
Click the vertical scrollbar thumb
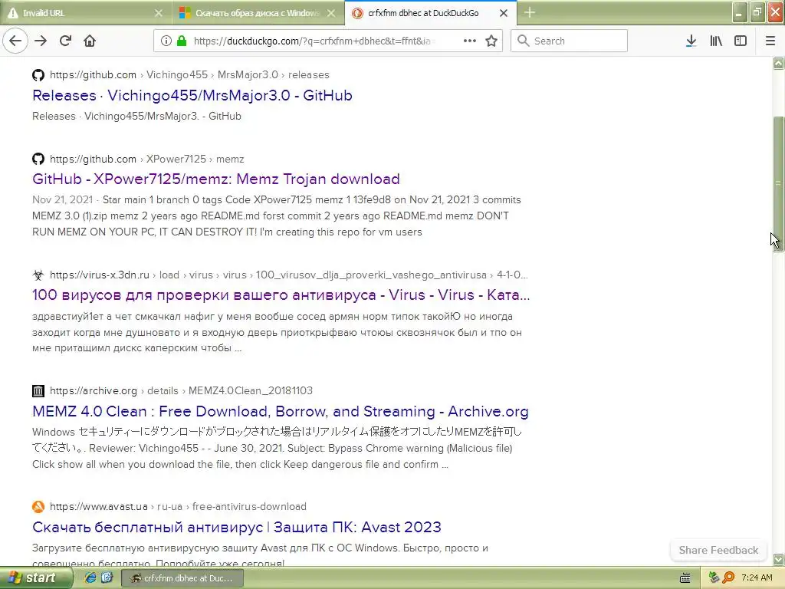(x=778, y=184)
